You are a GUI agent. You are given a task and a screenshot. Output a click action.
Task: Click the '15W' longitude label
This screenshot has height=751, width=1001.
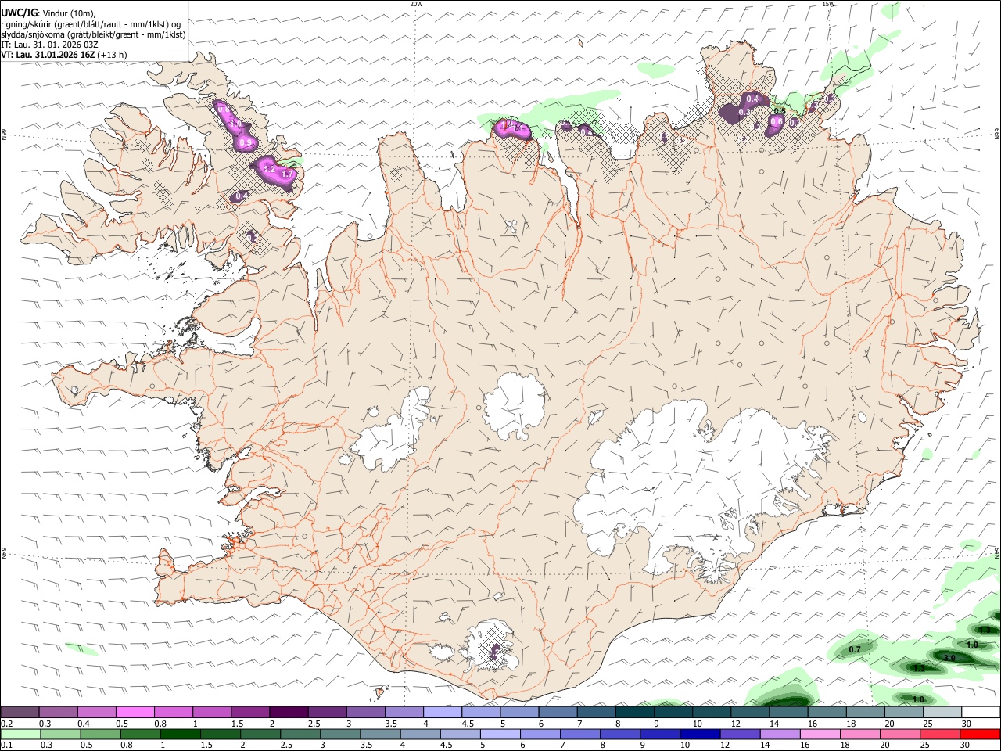[828, 4]
